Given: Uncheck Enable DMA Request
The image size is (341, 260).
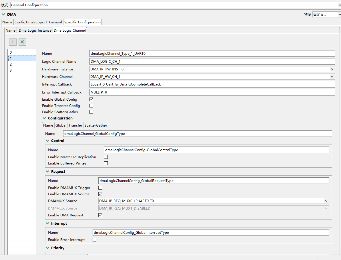Looking at the screenshot, I should (x=100, y=215).
